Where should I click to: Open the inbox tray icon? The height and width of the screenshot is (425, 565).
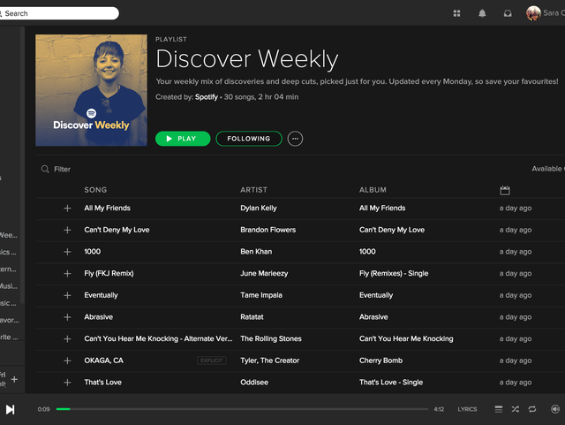click(x=508, y=13)
